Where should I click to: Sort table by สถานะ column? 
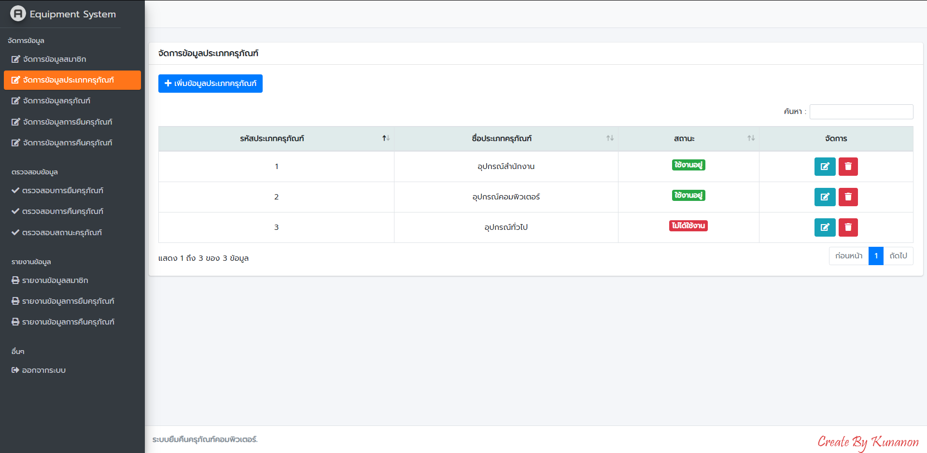click(x=751, y=139)
